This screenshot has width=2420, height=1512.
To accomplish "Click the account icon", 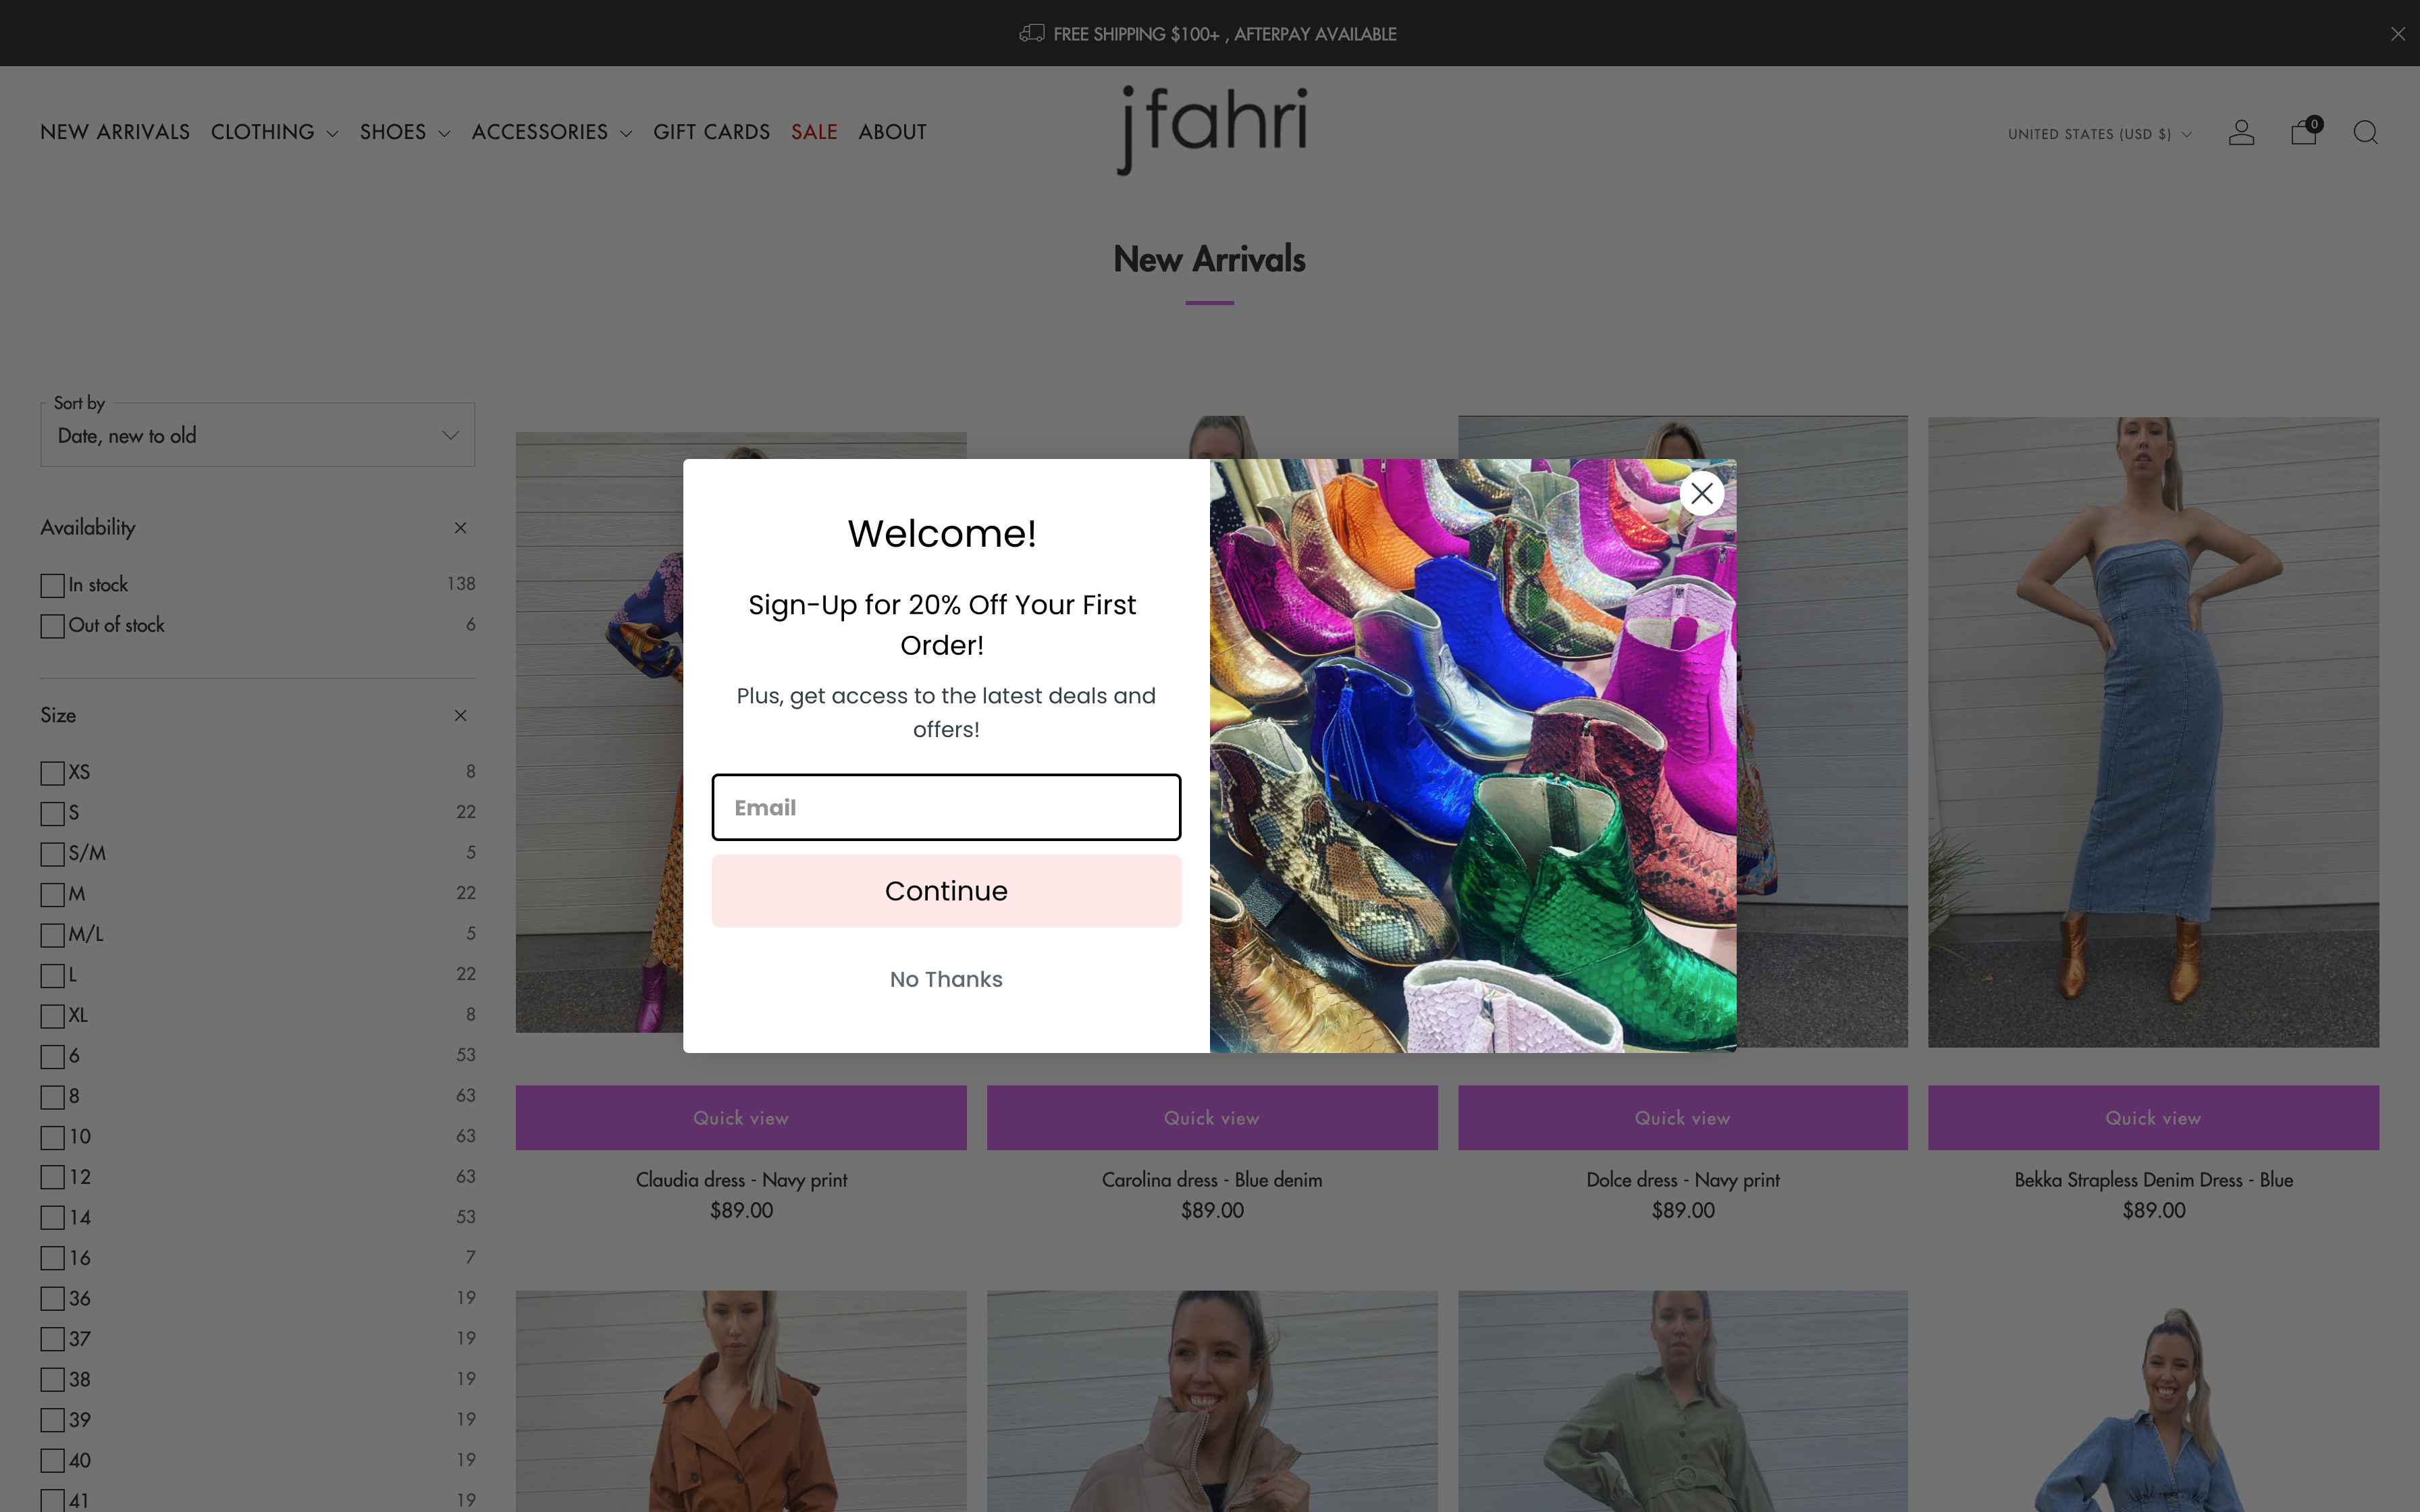I will pos(2242,132).
